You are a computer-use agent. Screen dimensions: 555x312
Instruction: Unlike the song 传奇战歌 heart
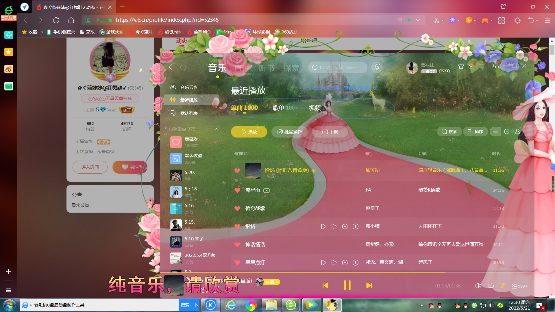[237, 208]
